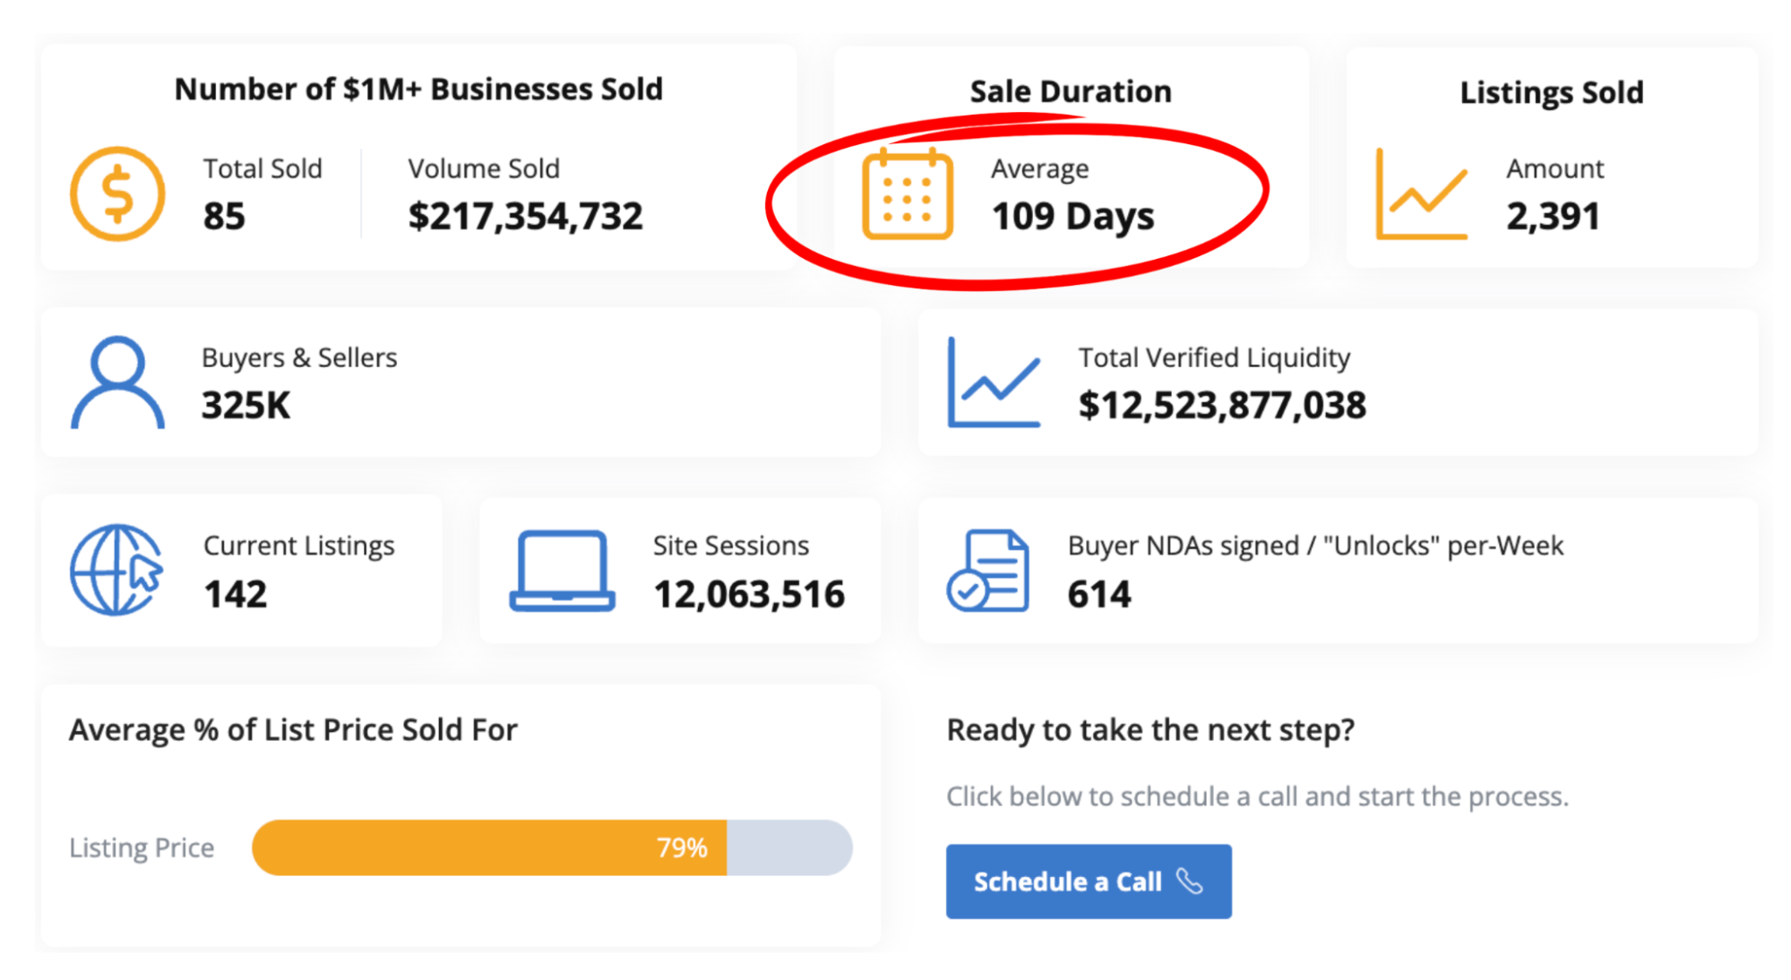Viewport: 1791px width, 980px height.
Task: Click the blue person icon beside Buyers & Sellers
Action: tap(117, 383)
